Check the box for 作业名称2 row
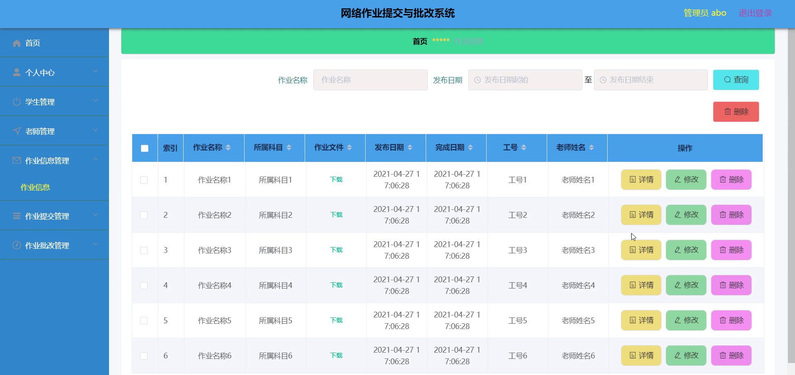The height and width of the screenshot is (375, 795). [144, 215]
